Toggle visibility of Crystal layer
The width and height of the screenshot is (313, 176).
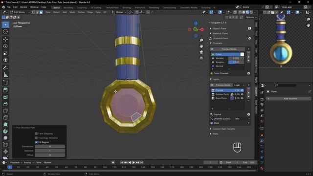pyautogui.click(x=242, y=90)
